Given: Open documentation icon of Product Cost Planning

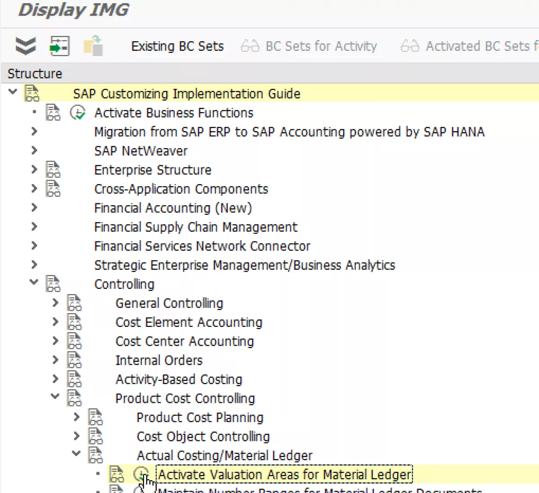Looking at the screenshot, I should pyautogui.click(x=95, y=417).
